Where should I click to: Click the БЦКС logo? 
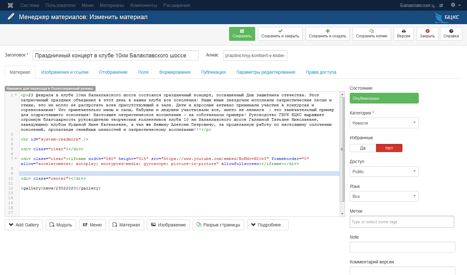pos(447,17)
